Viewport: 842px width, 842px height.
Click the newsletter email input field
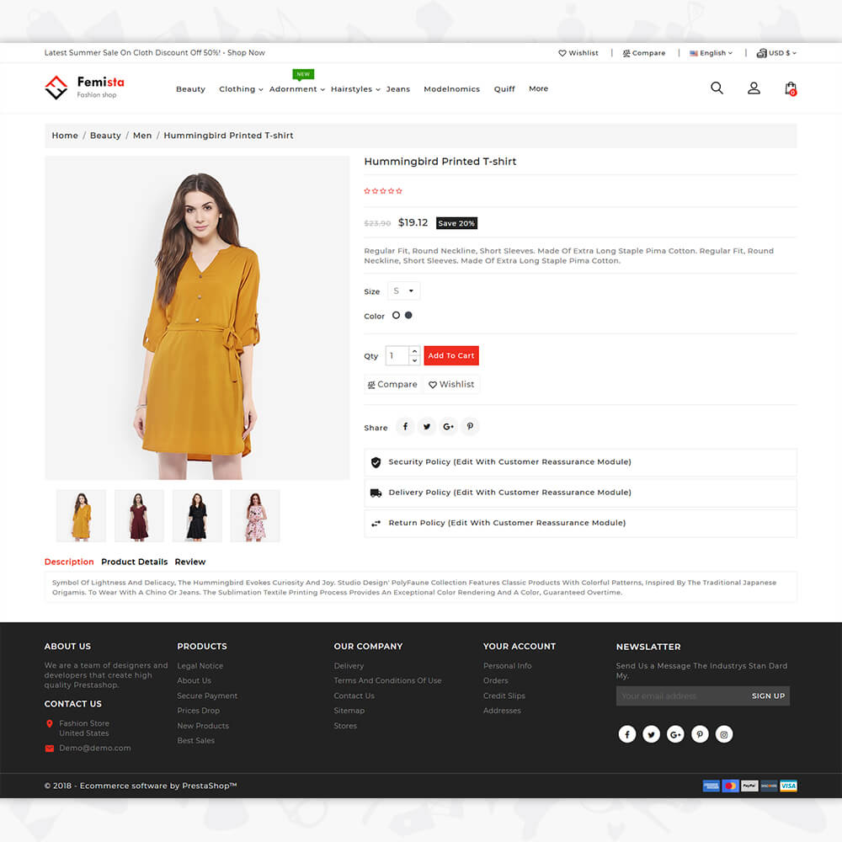[680, 696]
